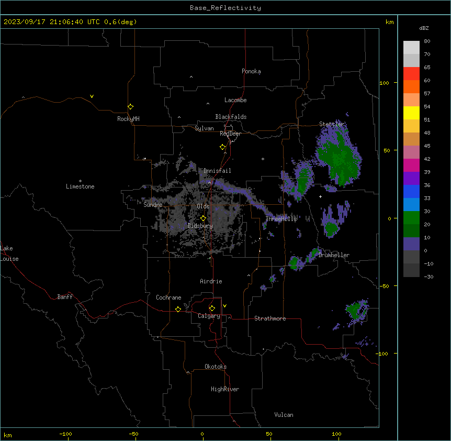Click the -100 tick on bottom axis
The width and height of the screenshot is (451, 441).
coord(65,434)
